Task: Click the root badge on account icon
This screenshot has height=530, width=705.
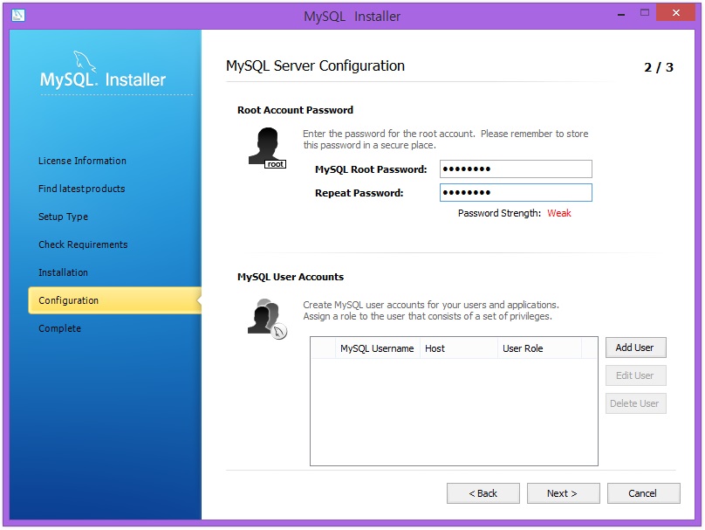Action: pyautogui.click(x=275, y=164)
